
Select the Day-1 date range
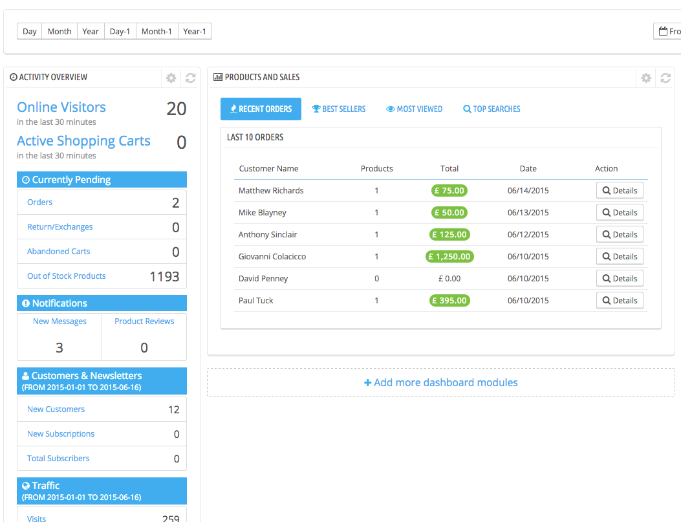coord(120,31)
